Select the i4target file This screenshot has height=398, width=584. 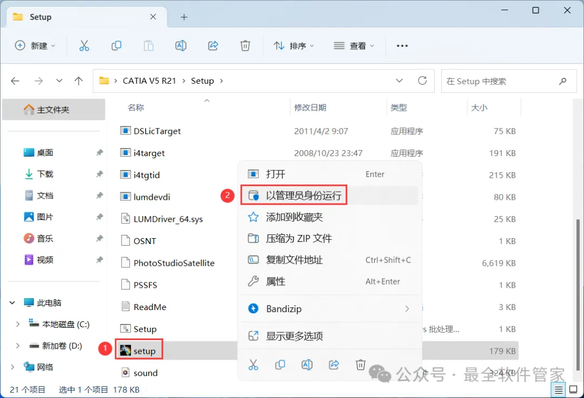[x=149, y=153]
